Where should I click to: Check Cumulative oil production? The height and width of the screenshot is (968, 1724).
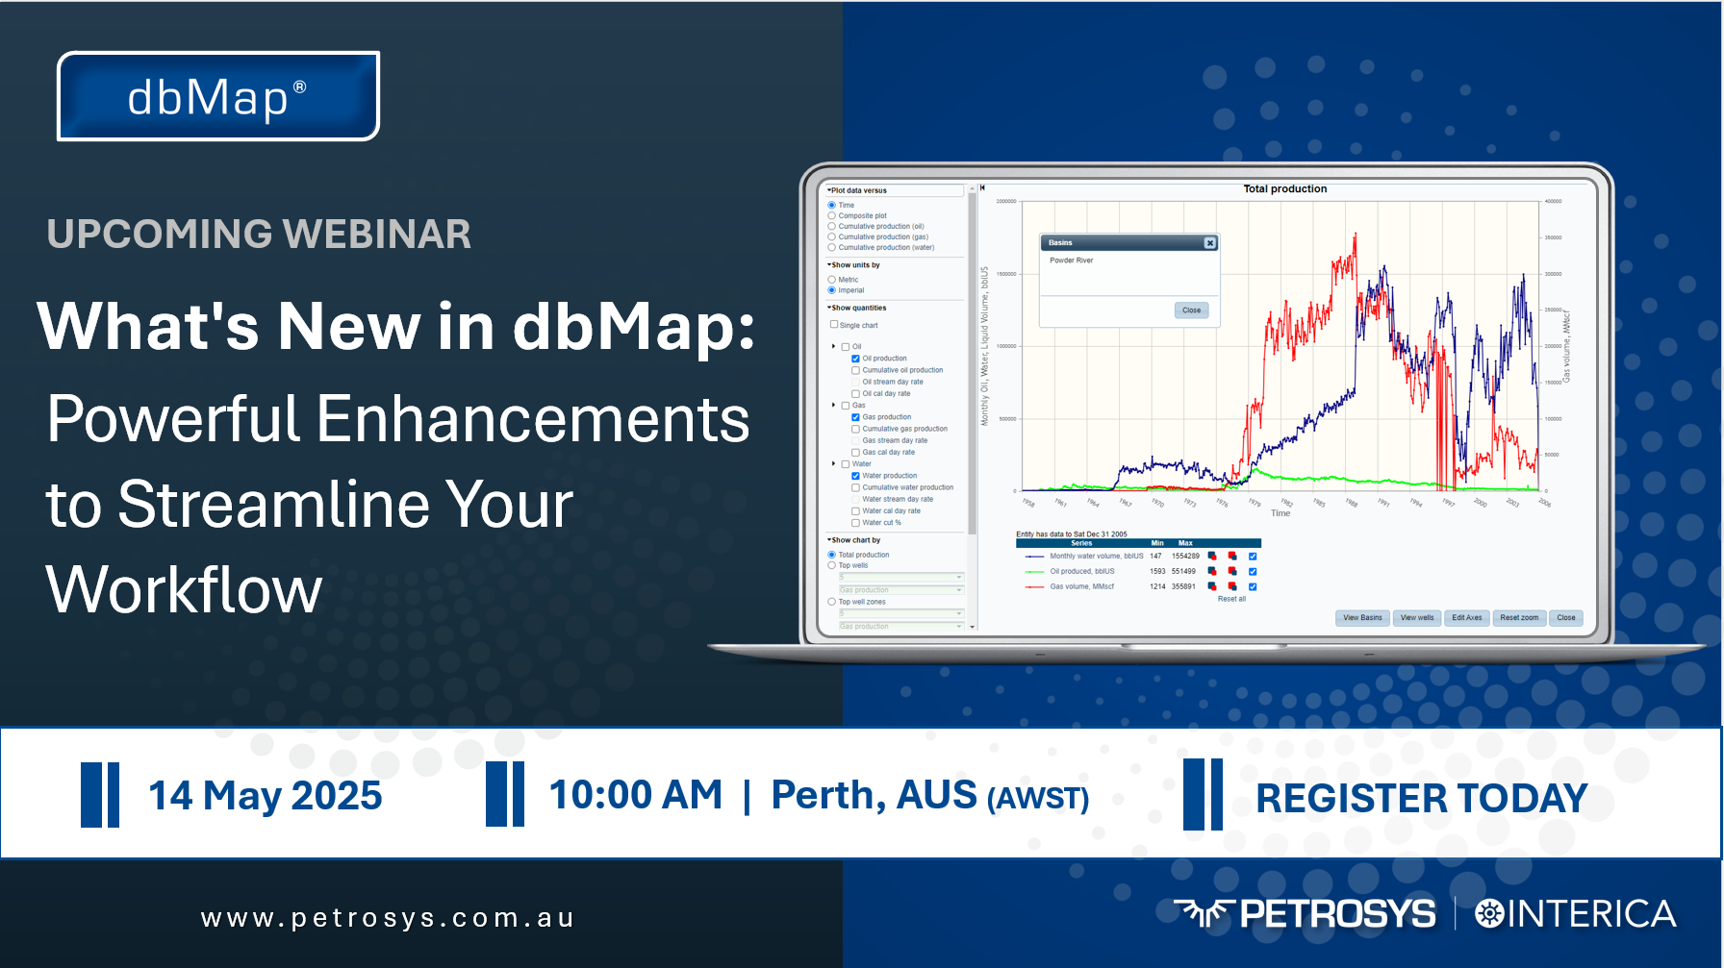855,370
